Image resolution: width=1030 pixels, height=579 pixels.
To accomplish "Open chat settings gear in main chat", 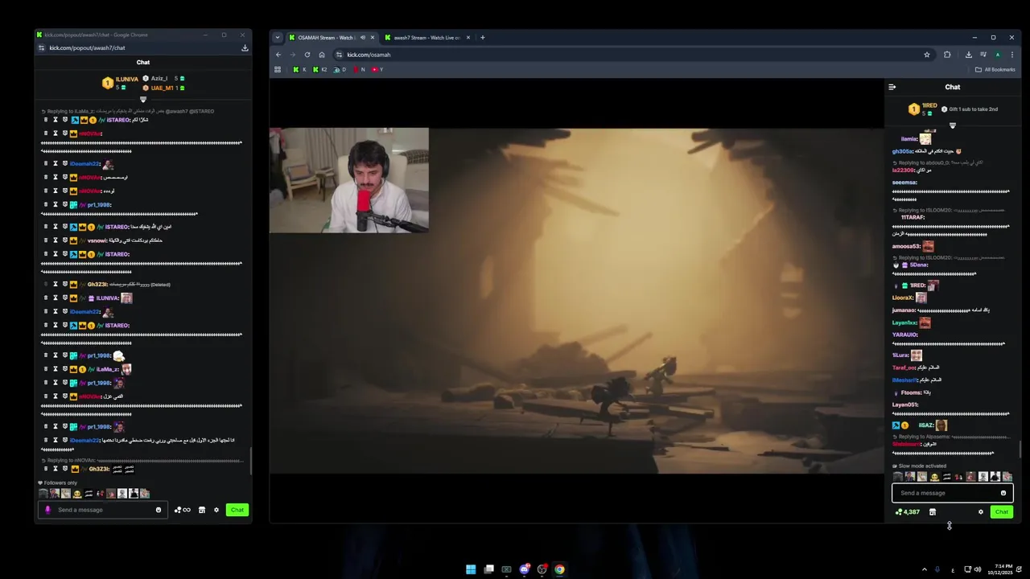I will point(981,512).
